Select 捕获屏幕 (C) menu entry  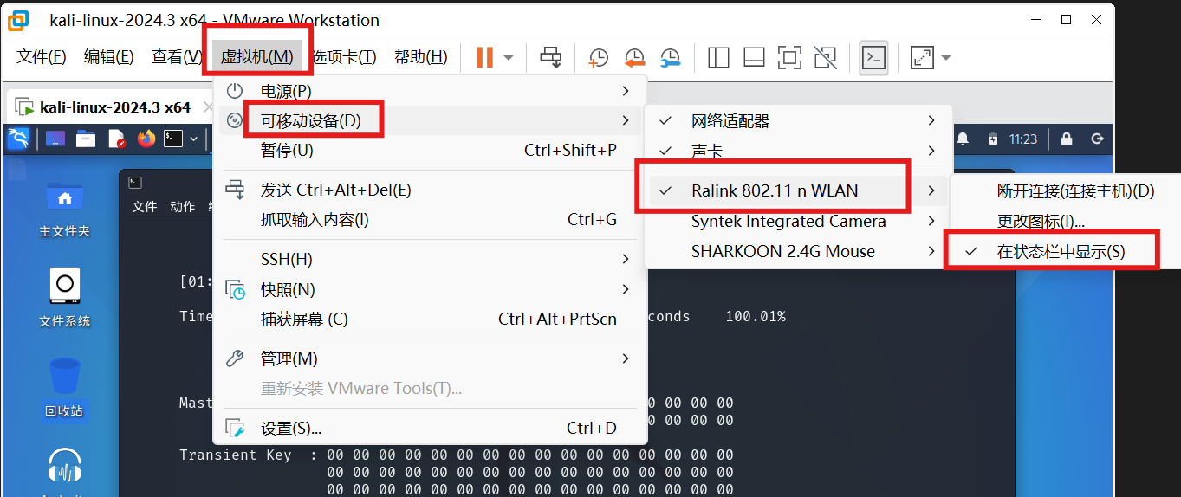click(430, 319)
